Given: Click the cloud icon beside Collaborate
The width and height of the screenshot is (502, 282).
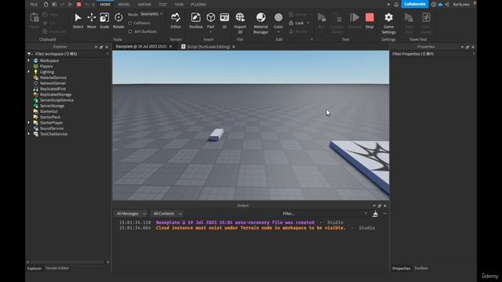Looking at the screenshot, I should pos(441,5).
